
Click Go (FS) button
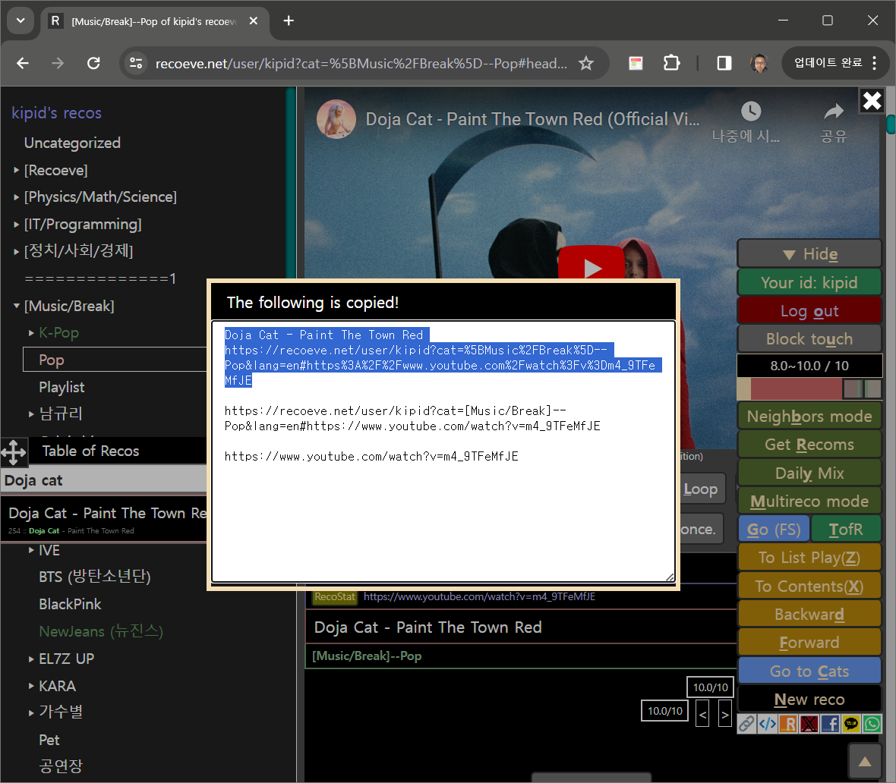(x=774, y=530)
